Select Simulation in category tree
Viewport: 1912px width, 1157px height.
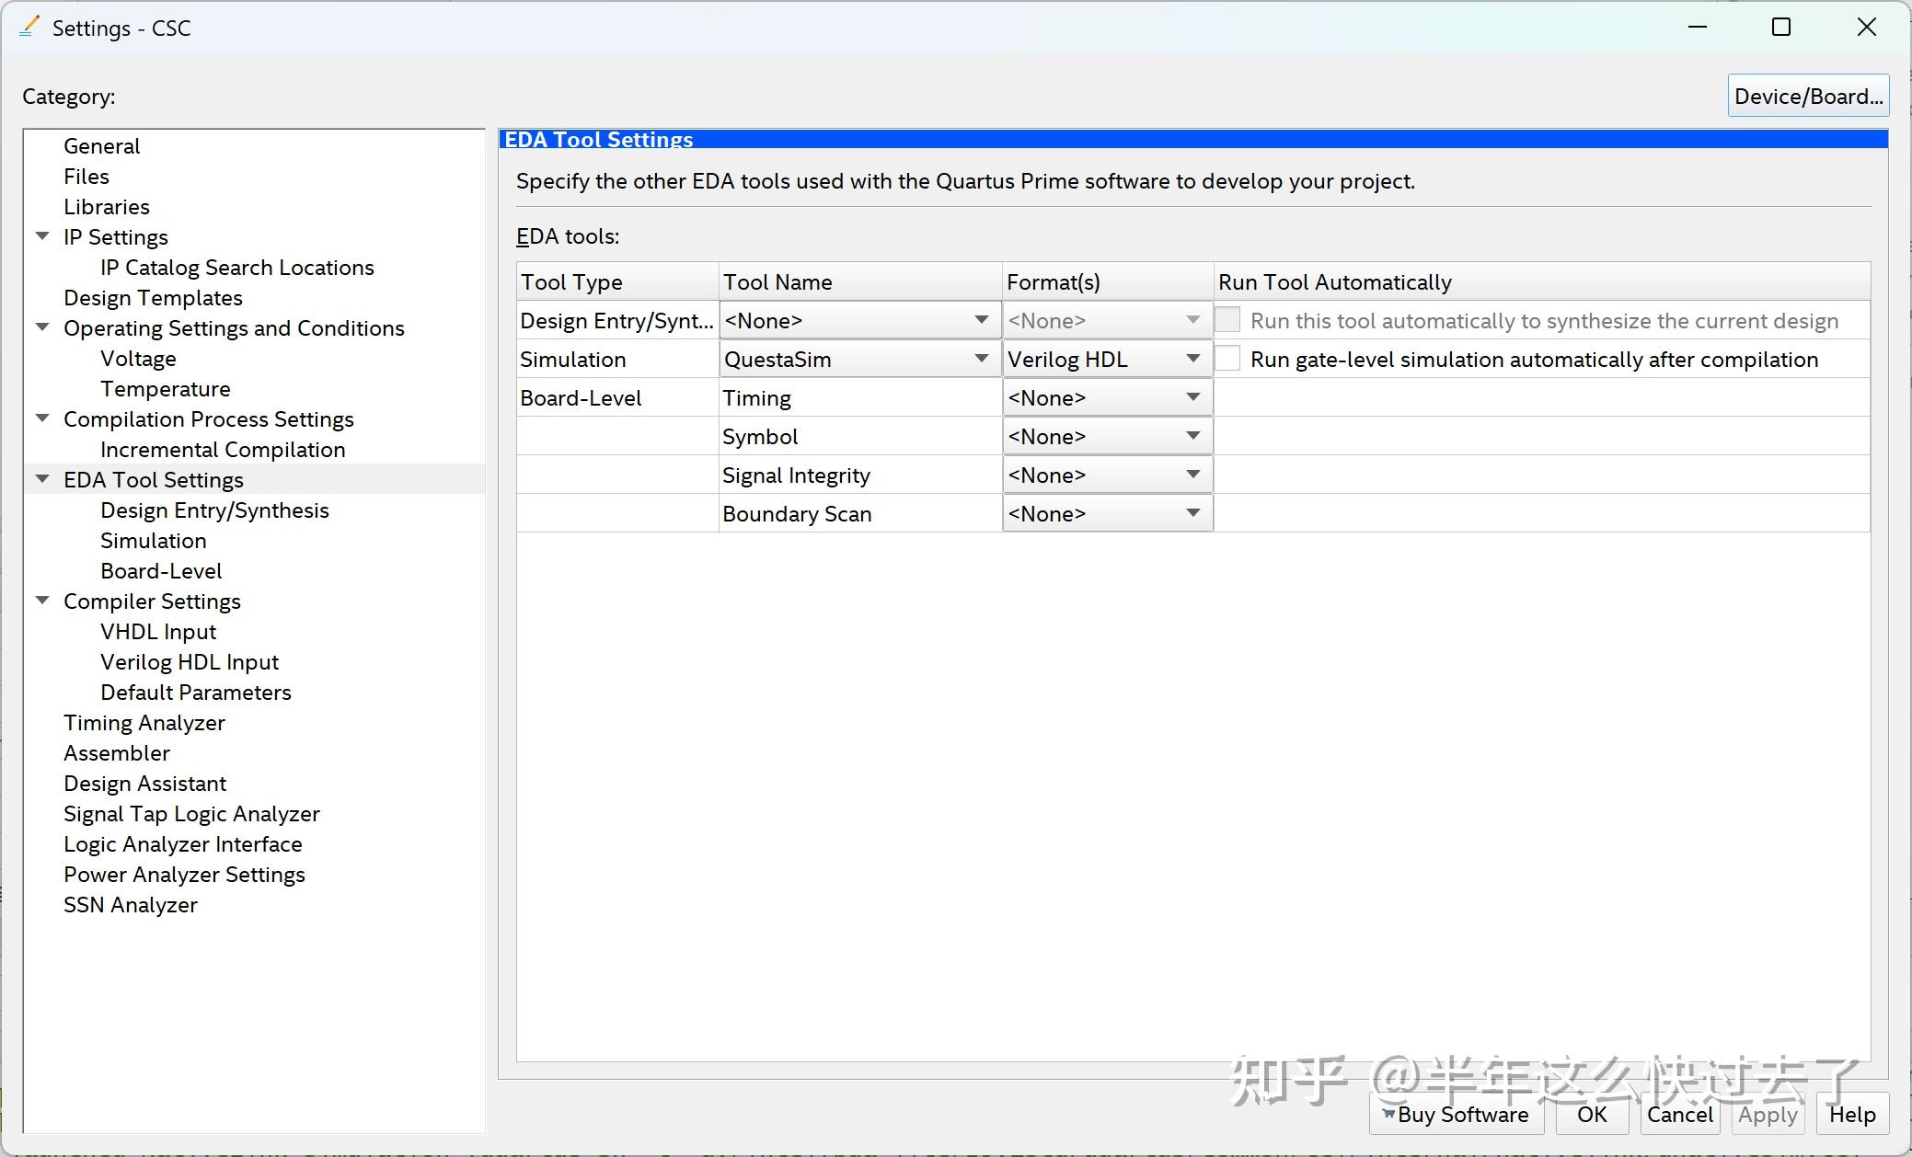click(x=154, y=540)
